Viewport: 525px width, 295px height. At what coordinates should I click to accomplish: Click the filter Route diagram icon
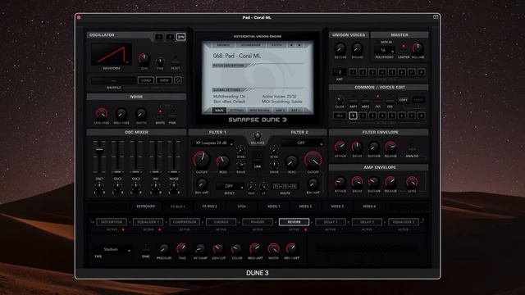pos(285,186)
